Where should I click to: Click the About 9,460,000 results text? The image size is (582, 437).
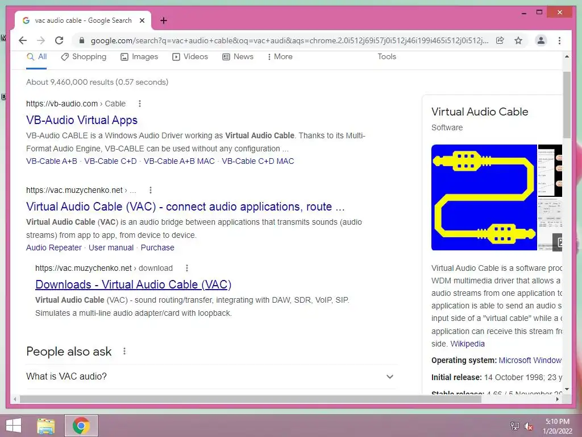click(97, 82)
